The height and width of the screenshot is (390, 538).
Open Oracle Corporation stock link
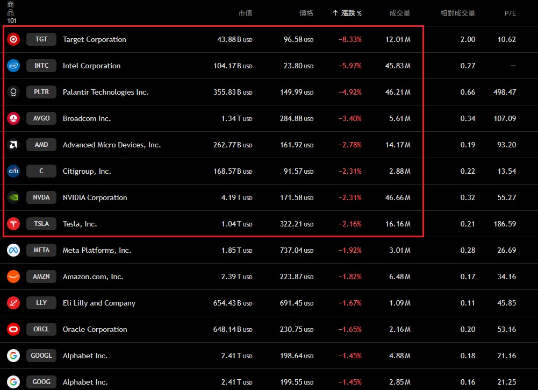(95, 329)
